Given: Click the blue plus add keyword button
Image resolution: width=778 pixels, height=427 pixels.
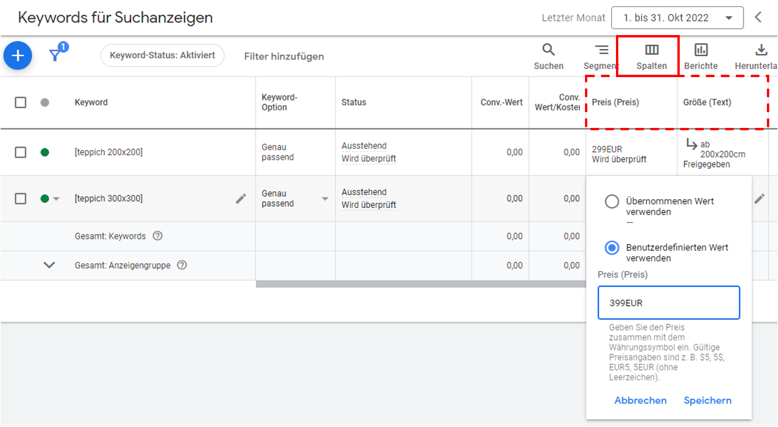Looking at the screenshot, I should tap(18, 55).
